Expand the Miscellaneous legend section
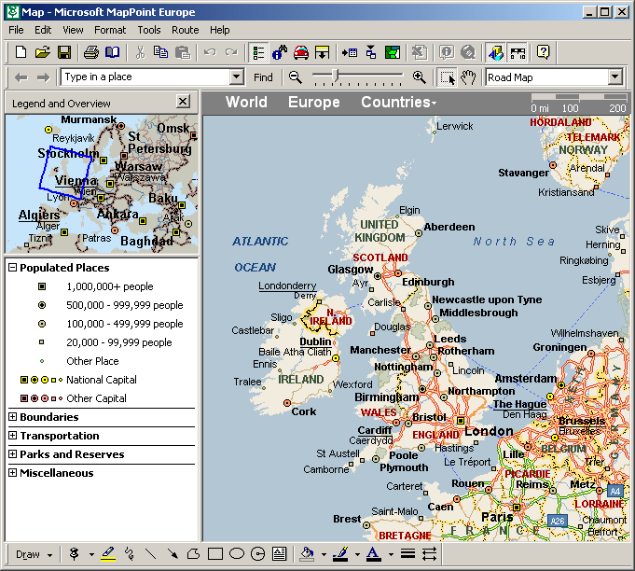The width and height of the screenshot is (635, 571). pos(12,472)
